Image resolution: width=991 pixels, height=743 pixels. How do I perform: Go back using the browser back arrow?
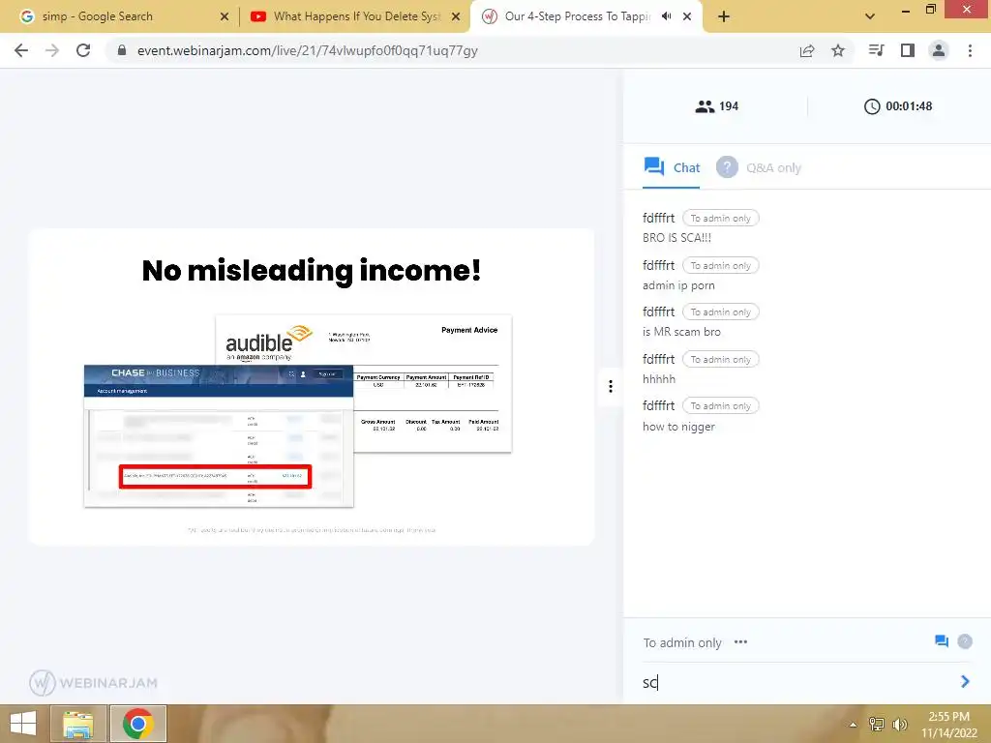coord(21,50)
